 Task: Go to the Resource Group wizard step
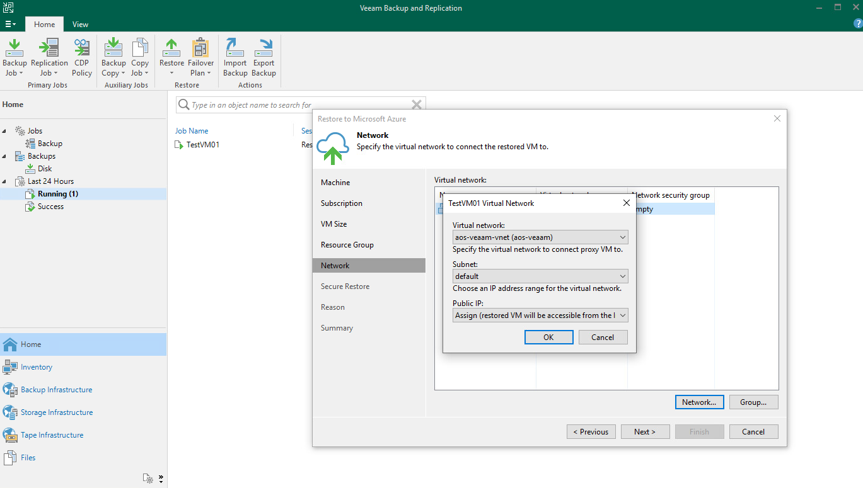369,245
